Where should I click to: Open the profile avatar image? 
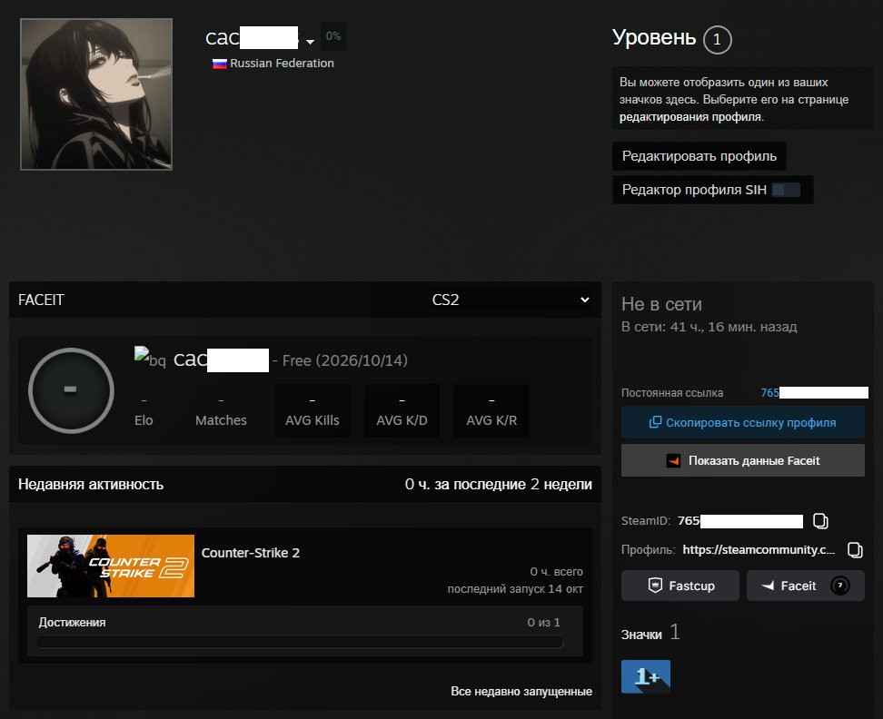[96, 94]
